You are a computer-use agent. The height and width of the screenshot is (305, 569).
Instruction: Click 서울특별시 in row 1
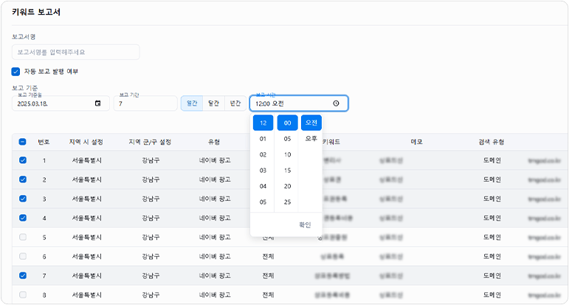coord(87,160)
